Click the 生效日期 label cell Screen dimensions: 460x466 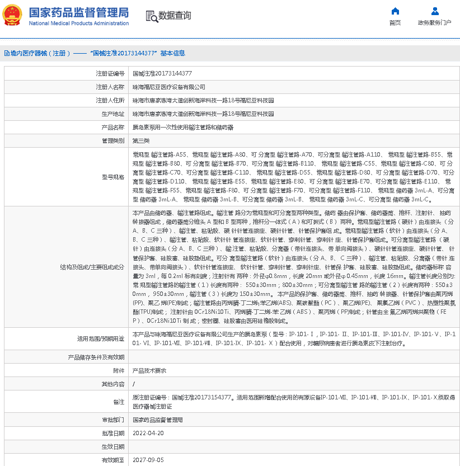coord(66,446)
